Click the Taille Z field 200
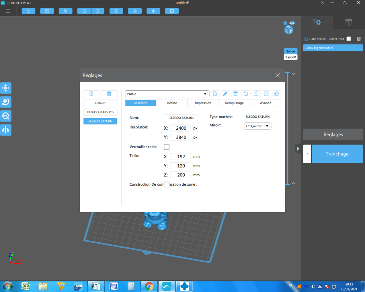Viewport: 365px width, 292px height. [x=181, y=175]
